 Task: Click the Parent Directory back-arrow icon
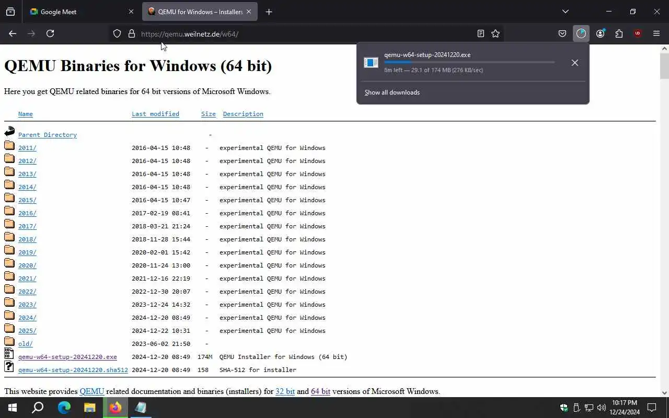(9, 132)
